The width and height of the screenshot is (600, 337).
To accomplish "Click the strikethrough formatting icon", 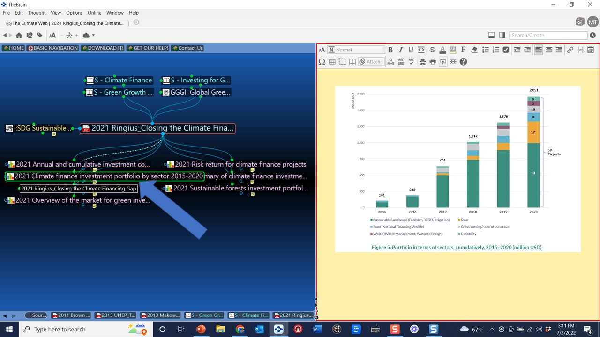I will coord(432,50).
